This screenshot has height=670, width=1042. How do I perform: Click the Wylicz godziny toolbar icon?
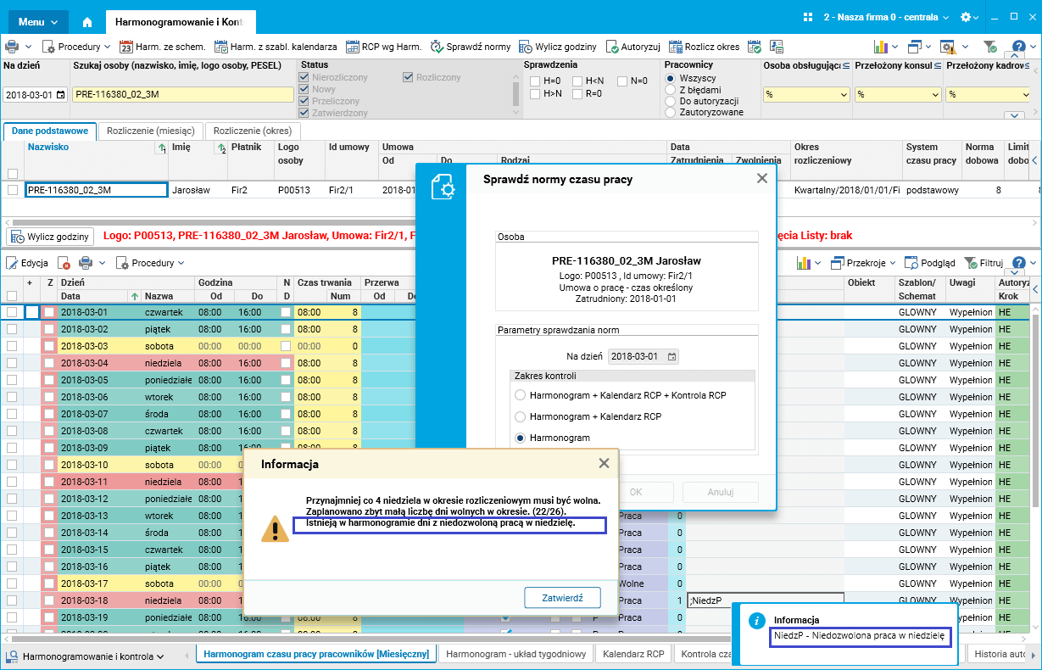526,47
